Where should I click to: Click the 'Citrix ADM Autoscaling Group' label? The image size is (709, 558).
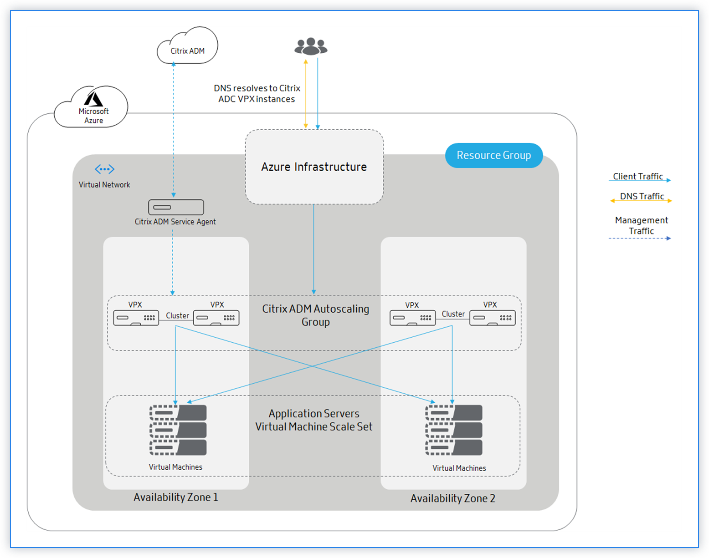point(315,315)
